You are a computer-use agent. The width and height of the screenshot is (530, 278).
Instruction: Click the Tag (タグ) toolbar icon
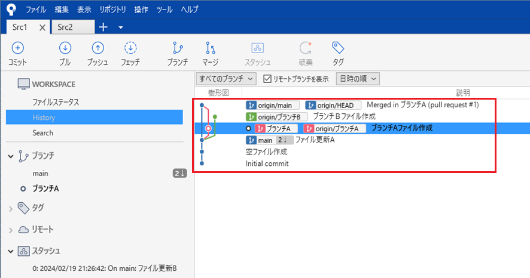pyautogui.click(x=338, y=48)
